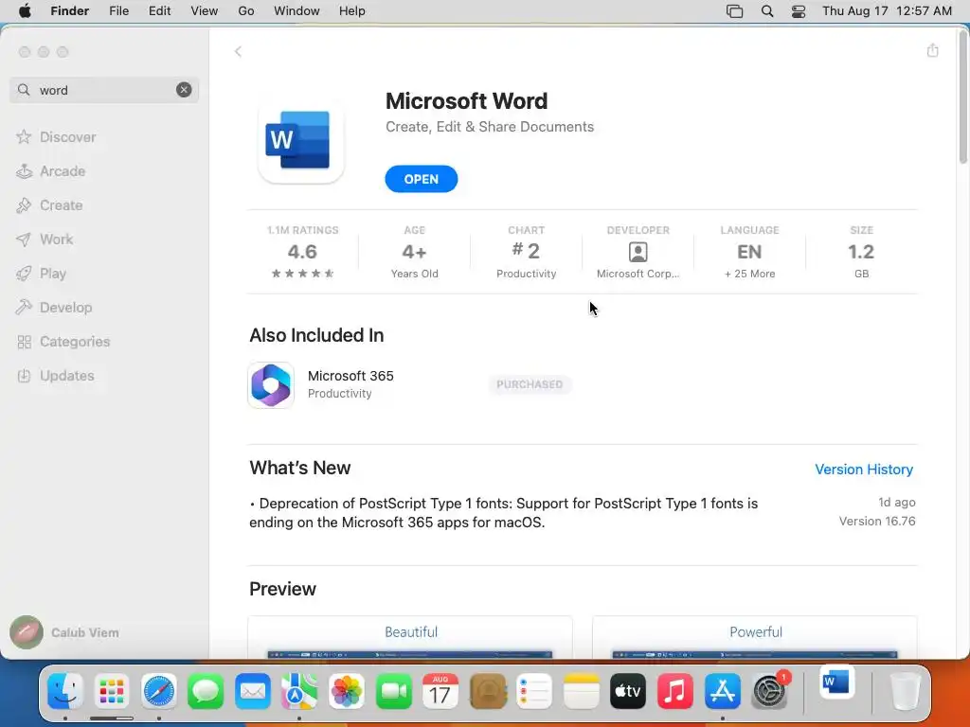
Task: Open Calendar from the Dock
Action: pos(440,691)
